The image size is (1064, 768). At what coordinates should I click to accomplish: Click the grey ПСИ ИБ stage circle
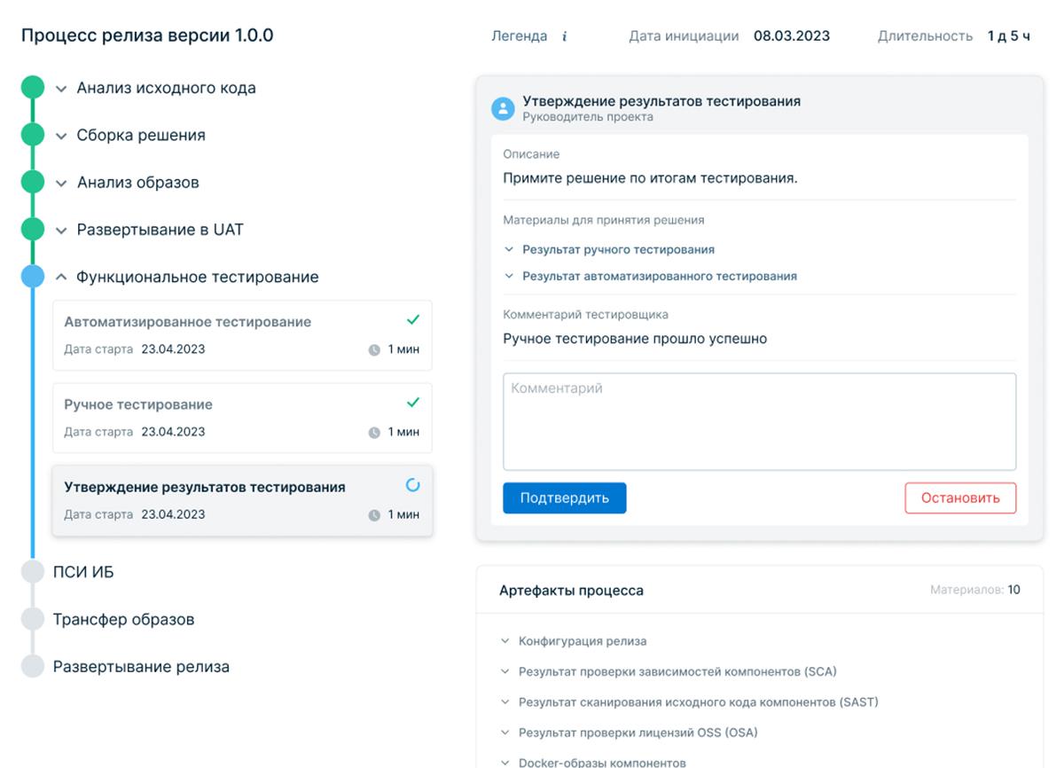pos(33,572)
